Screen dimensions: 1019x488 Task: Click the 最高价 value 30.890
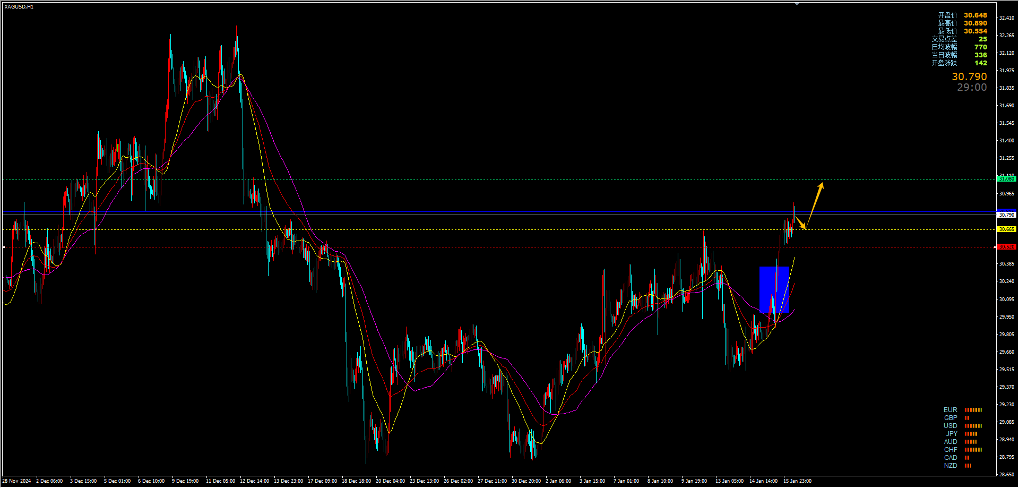pos(975,23)
